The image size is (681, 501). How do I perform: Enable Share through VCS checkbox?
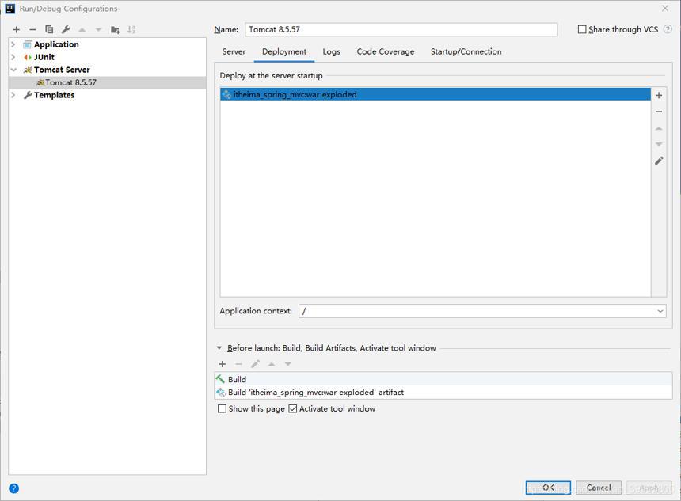(582, 29)
